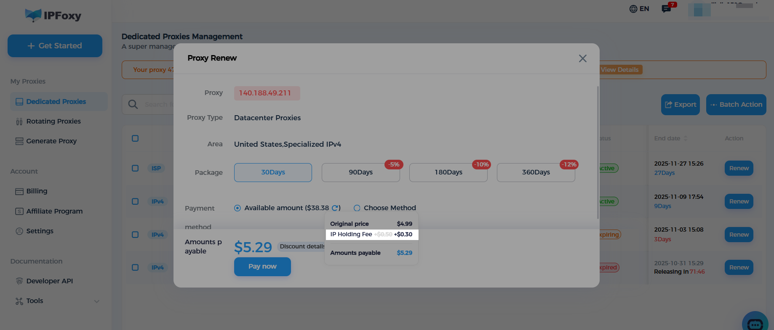Renew the proxy ending 2025-10-31
Screen dimensions: 774x330
point(739,267)
